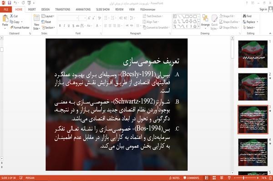
Task: Open the Font name combo box
Action: click(68, 18)
